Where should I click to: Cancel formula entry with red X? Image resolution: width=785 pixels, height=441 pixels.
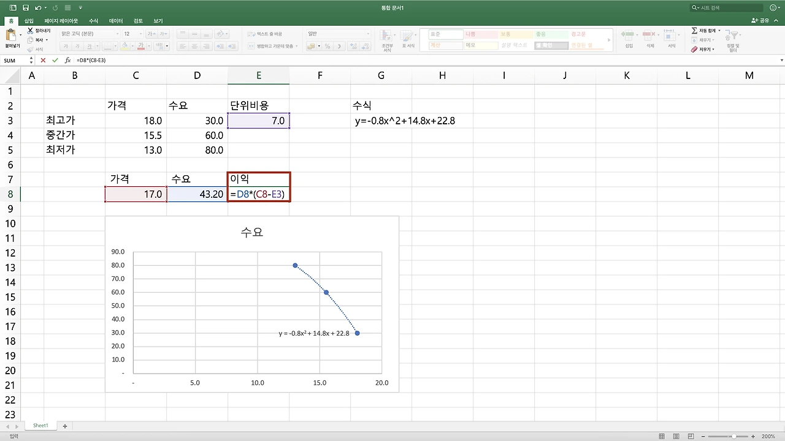[43, 61]
